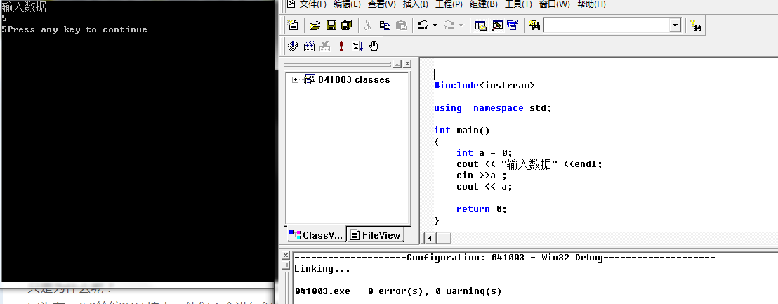Open the 文件(F) menu
The image size is (778, 304).
click(x=313, y=4)
